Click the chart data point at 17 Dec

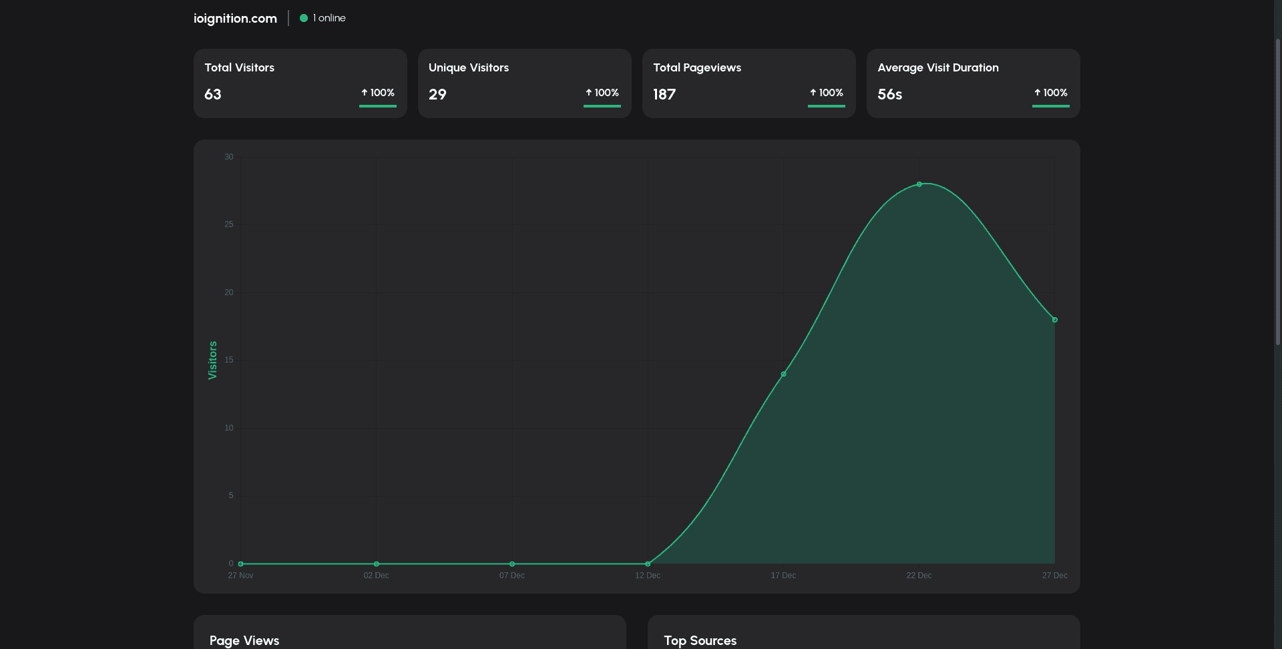click(x=784, y=374)
